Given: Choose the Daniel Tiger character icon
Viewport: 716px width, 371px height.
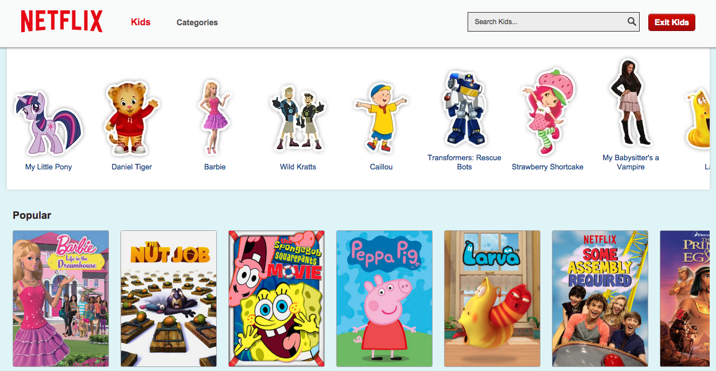Looking at the screenshot, I should pos(131,118).
